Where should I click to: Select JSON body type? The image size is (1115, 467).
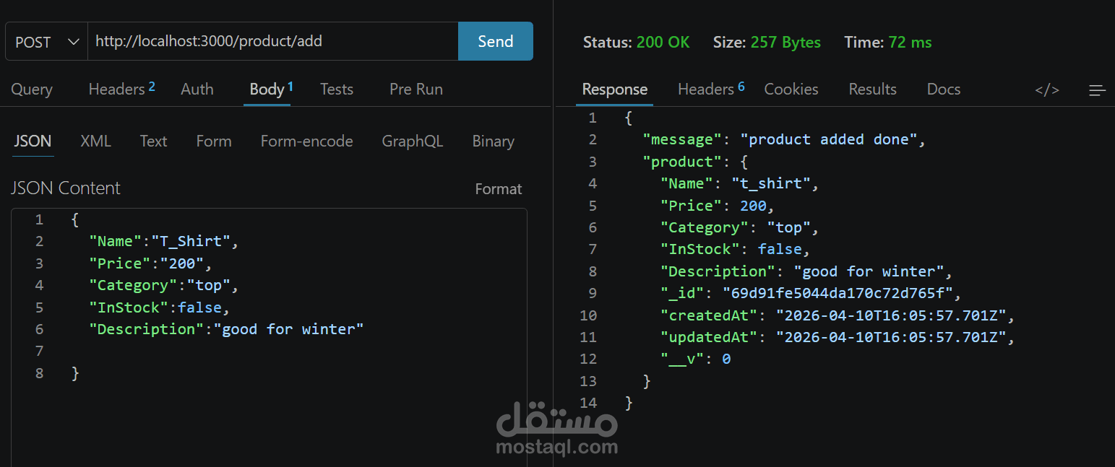pos(33,141)
